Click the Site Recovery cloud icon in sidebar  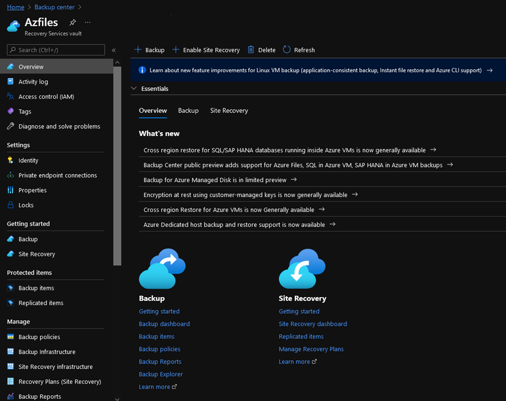tap(10, 254)
